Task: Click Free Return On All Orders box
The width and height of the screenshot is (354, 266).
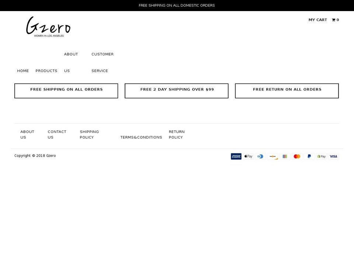Action: coord(287,91)
